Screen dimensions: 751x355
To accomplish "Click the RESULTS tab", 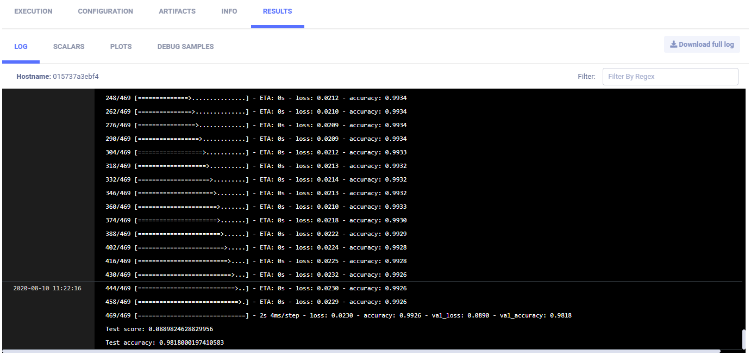I will pos(277,11).
